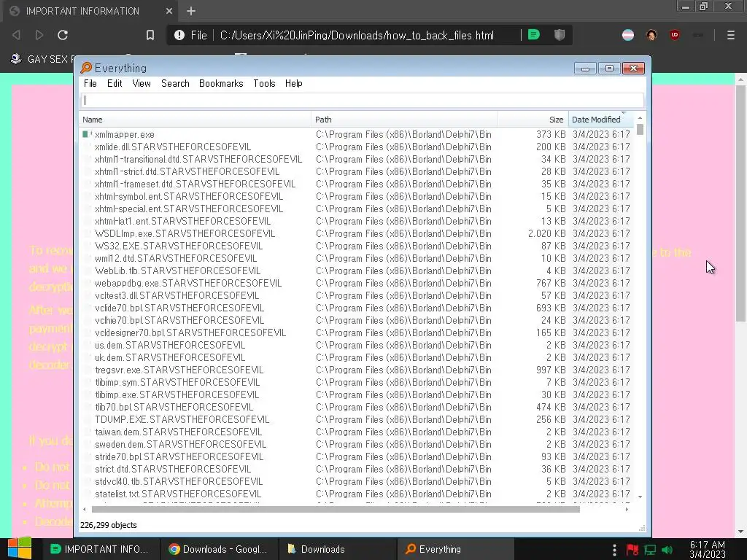
Task: Click the xmlmapper.exe file icon
Action: (x=86, y=134)
